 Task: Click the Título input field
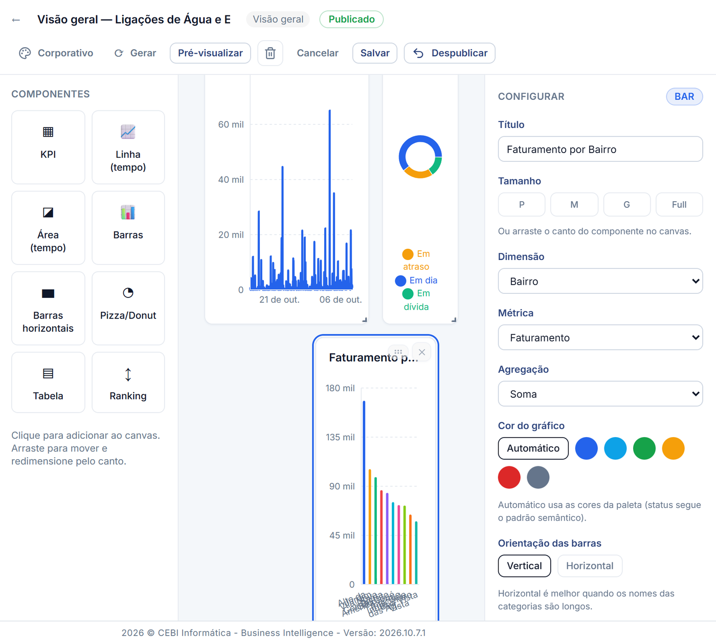pos(600,149)
